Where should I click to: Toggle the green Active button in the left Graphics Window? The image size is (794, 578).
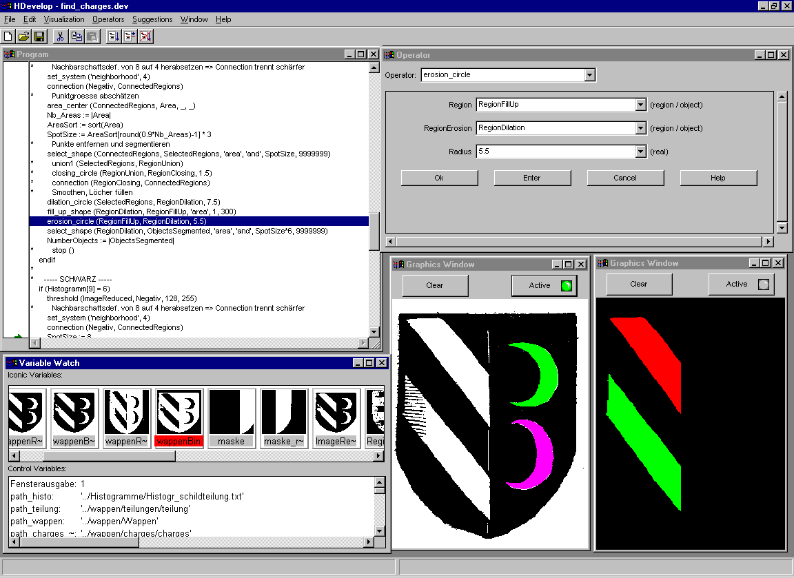click(x=544, y=285)
